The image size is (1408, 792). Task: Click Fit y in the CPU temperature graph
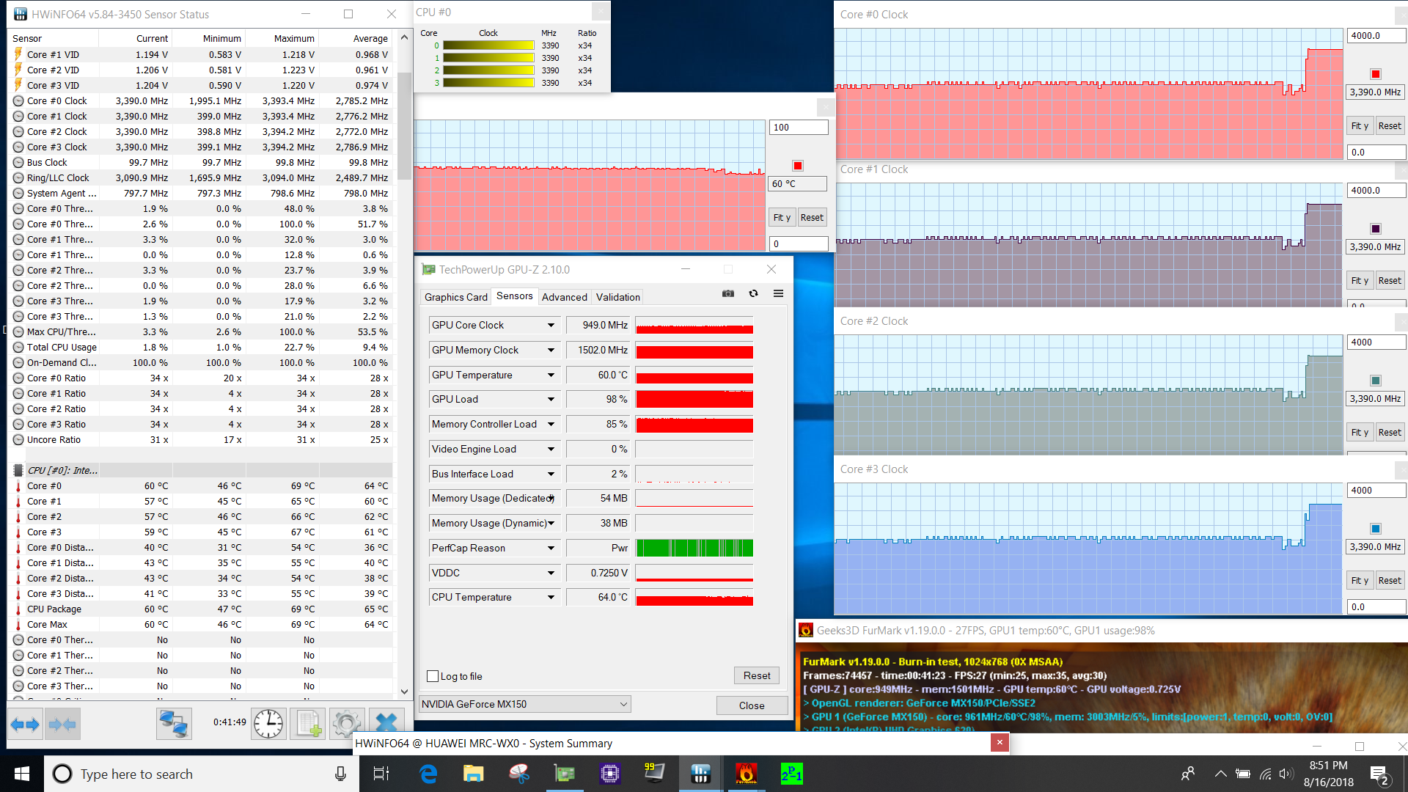(782, 217)
